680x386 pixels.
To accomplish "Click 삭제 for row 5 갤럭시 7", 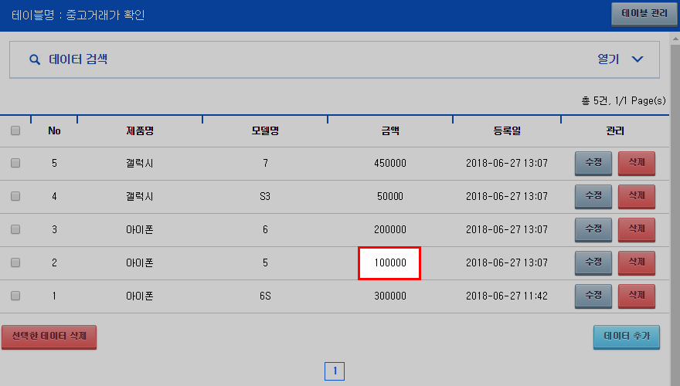I will tap(637, 163).
